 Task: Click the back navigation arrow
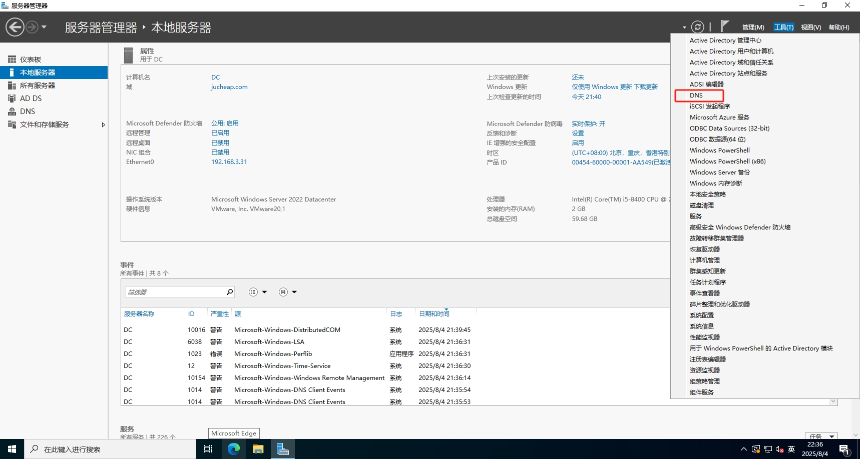pyautogui.click(x=15, y=27)
